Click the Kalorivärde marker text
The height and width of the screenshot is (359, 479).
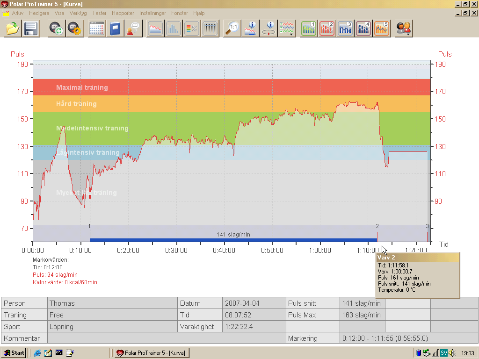(65, 282)
